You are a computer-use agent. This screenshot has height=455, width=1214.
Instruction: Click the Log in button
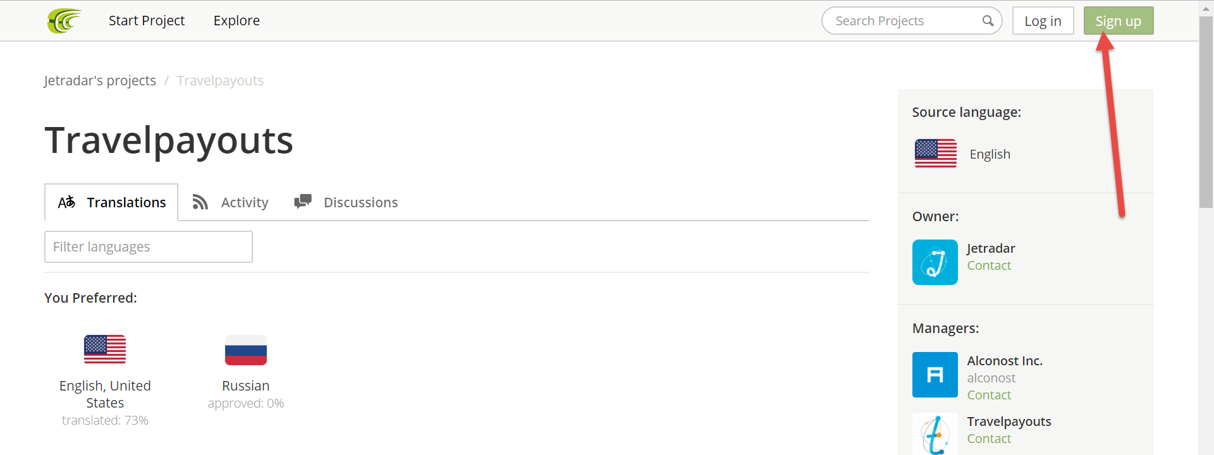tap(1043, 21)
